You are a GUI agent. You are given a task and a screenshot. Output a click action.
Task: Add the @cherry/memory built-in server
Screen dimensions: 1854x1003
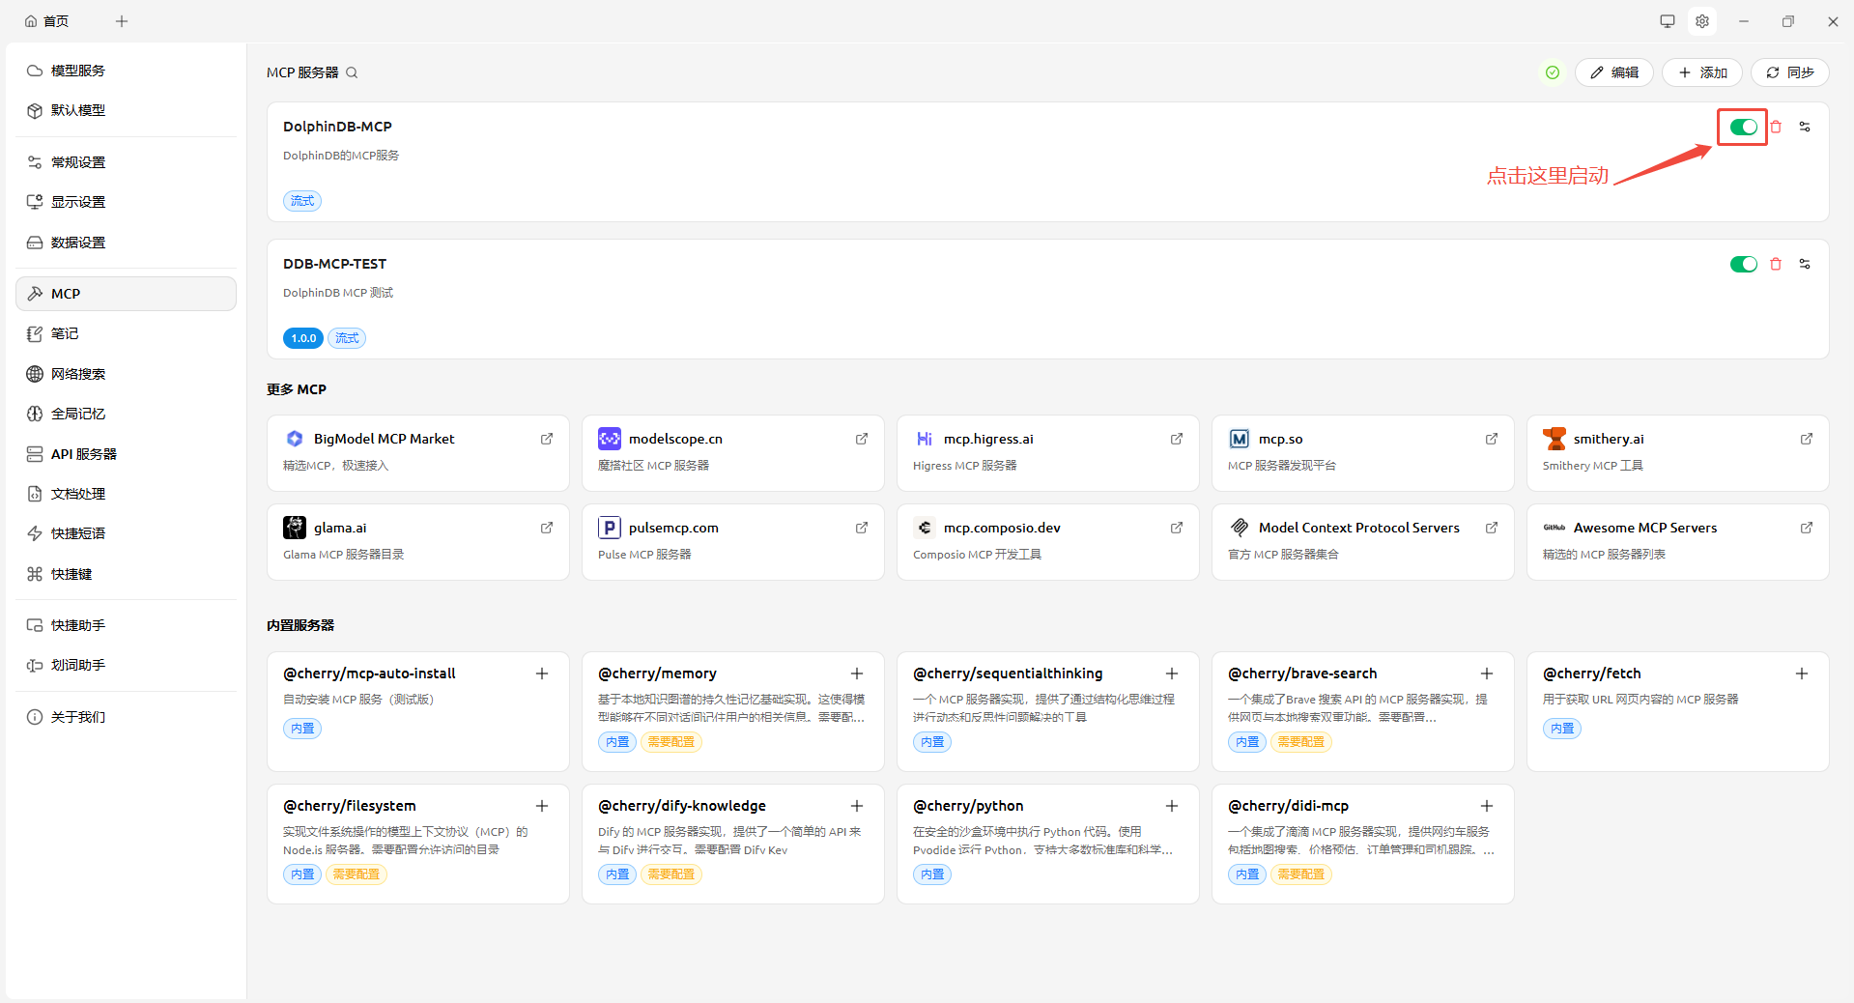coord(857,673)
